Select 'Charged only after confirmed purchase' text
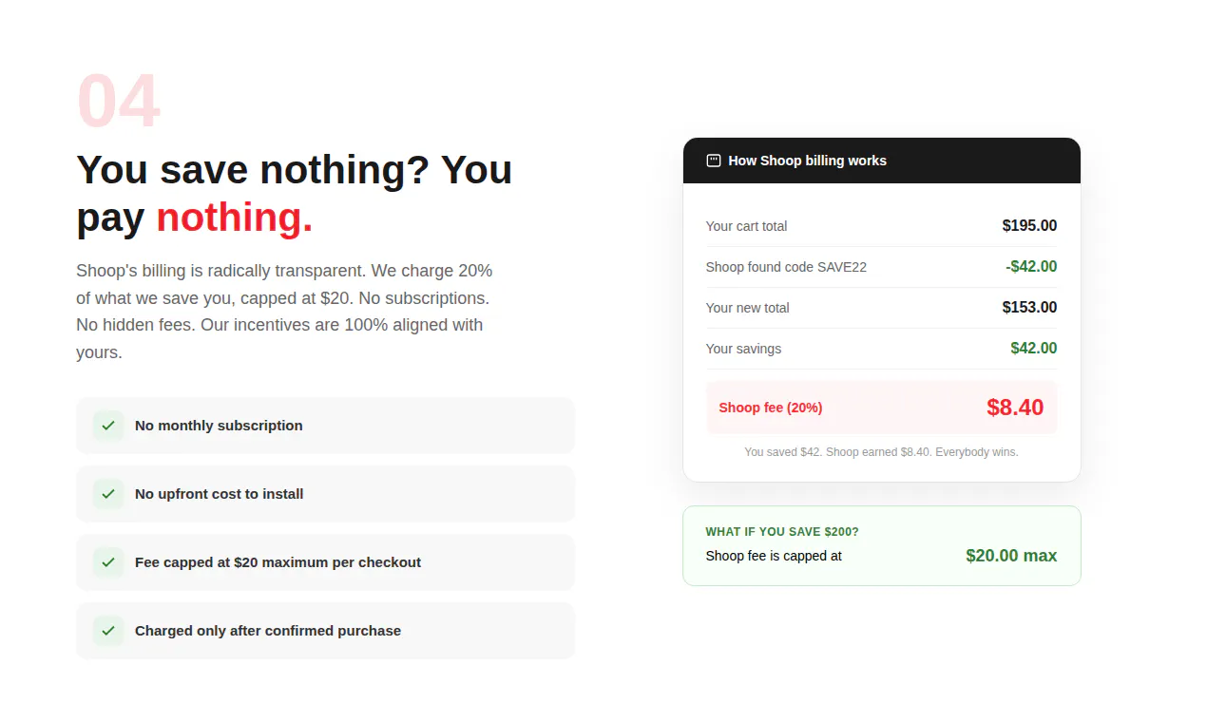The width and height of the screenshot is (1207, 722). tap(268, 631)
